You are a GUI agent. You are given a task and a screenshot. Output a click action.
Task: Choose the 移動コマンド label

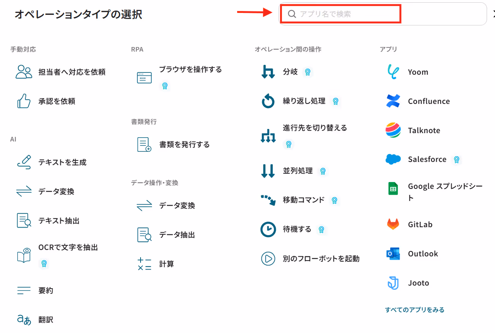tap(304, 200)
